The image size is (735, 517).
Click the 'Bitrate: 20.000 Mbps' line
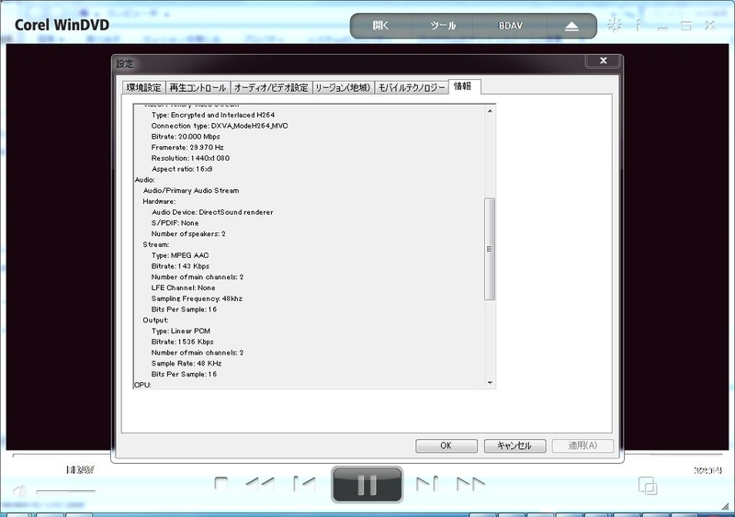coord(186,137)
